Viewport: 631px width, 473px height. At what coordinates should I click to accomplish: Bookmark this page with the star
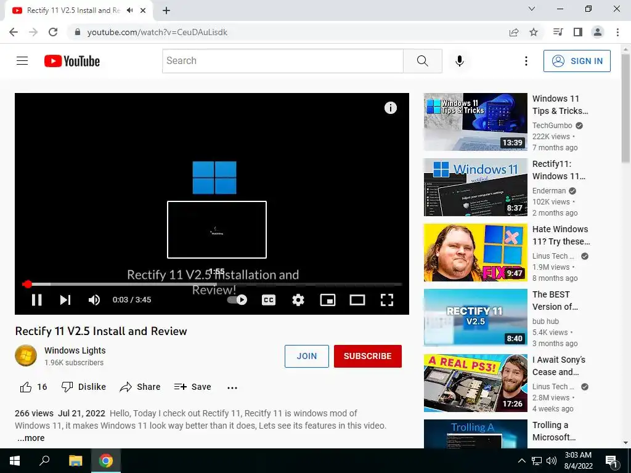point(534,32)
